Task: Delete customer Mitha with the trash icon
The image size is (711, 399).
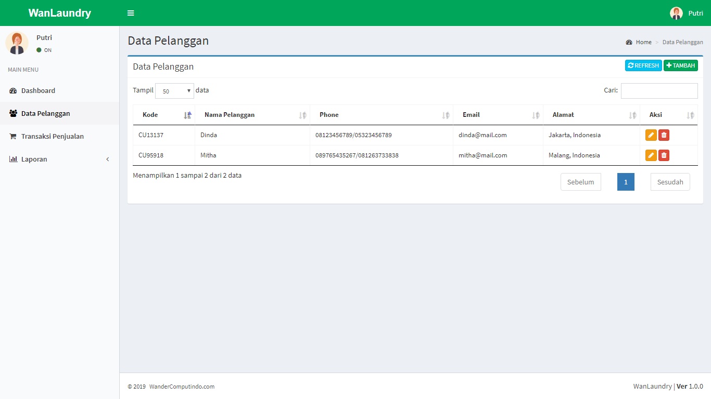Action: tap(664, 155)
